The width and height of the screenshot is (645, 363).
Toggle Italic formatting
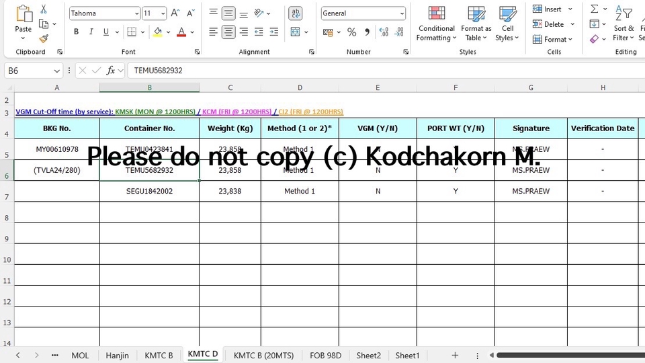91,32
